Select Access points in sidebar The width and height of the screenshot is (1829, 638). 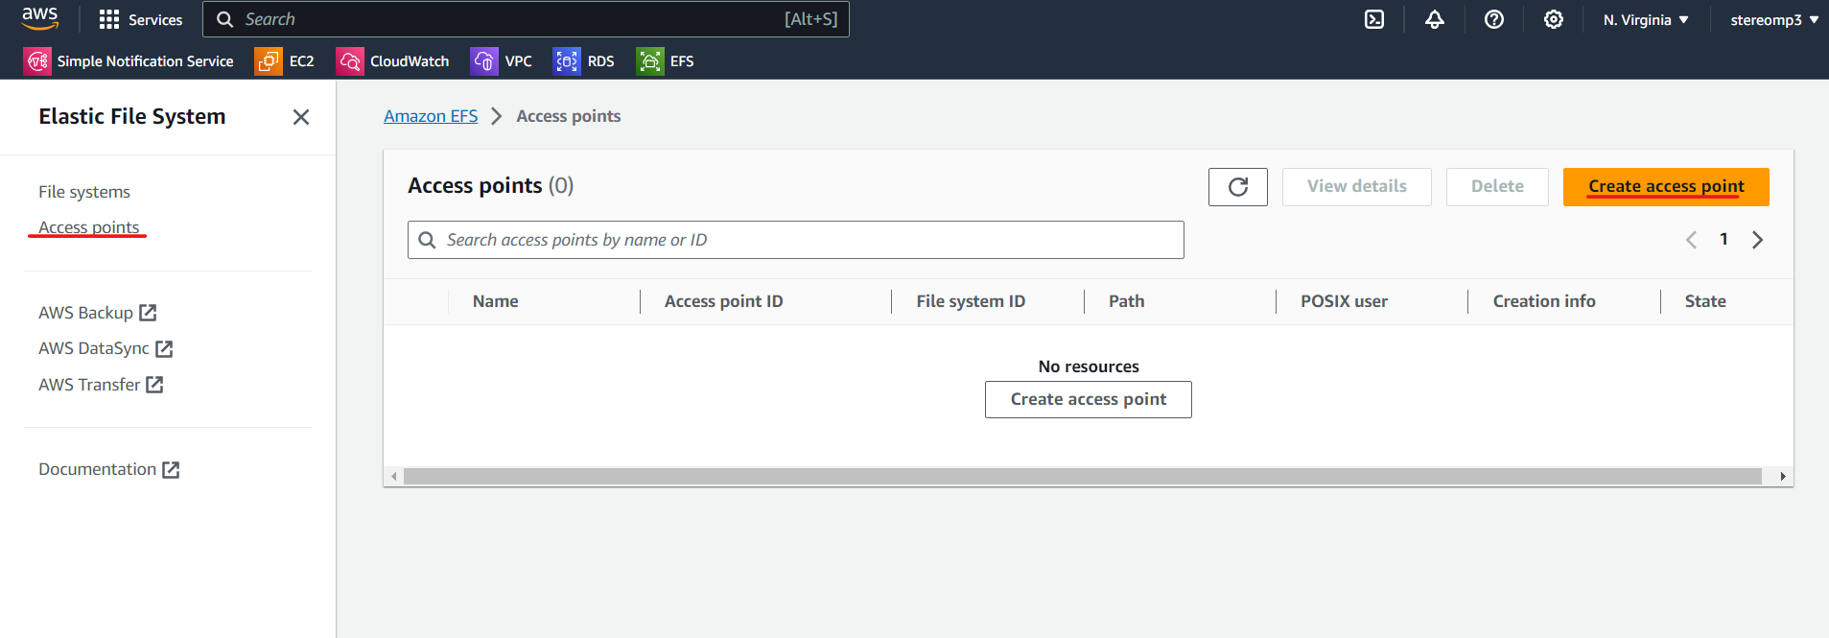pos(89,227)
